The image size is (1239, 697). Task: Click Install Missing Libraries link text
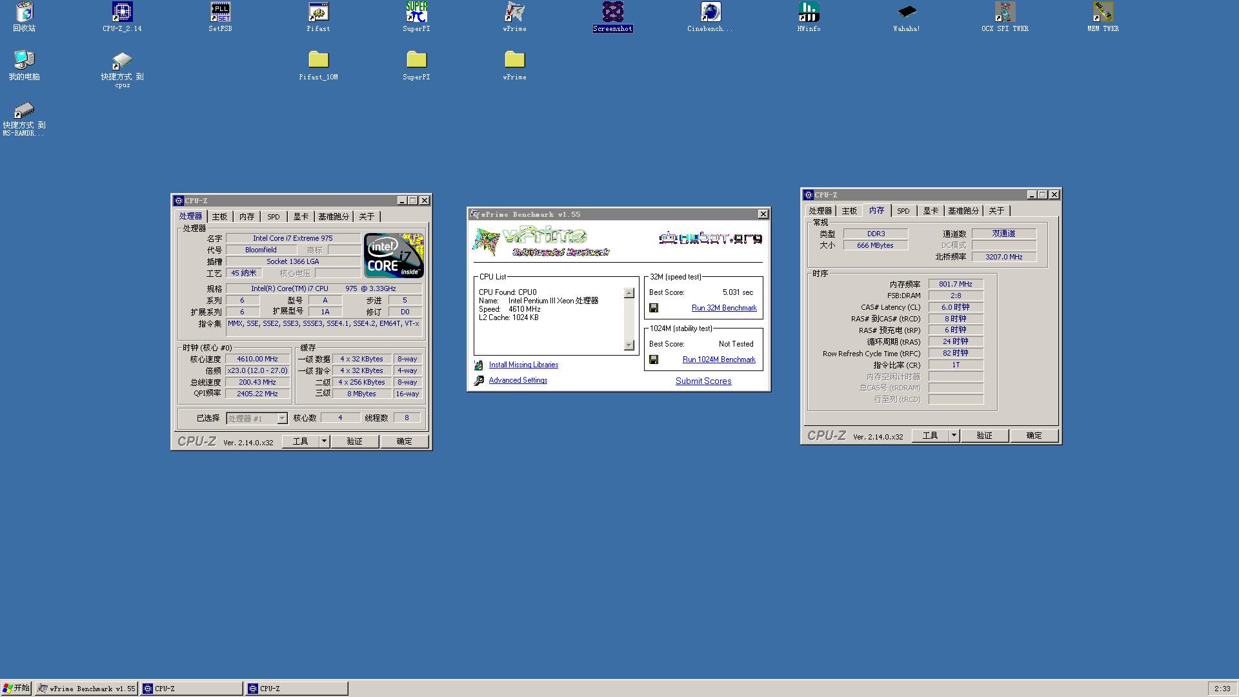(523, 365)
